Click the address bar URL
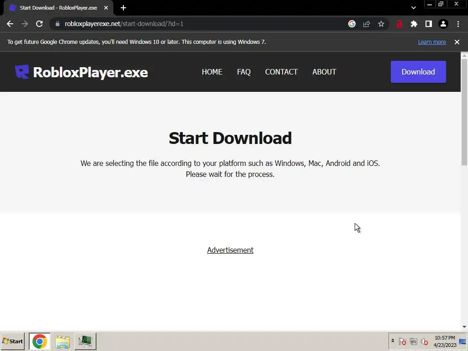The height and width of the screenshot is (351, 468). [124, 24]
